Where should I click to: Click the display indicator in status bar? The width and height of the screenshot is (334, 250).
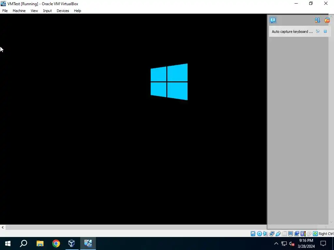(x=290, y=233)
